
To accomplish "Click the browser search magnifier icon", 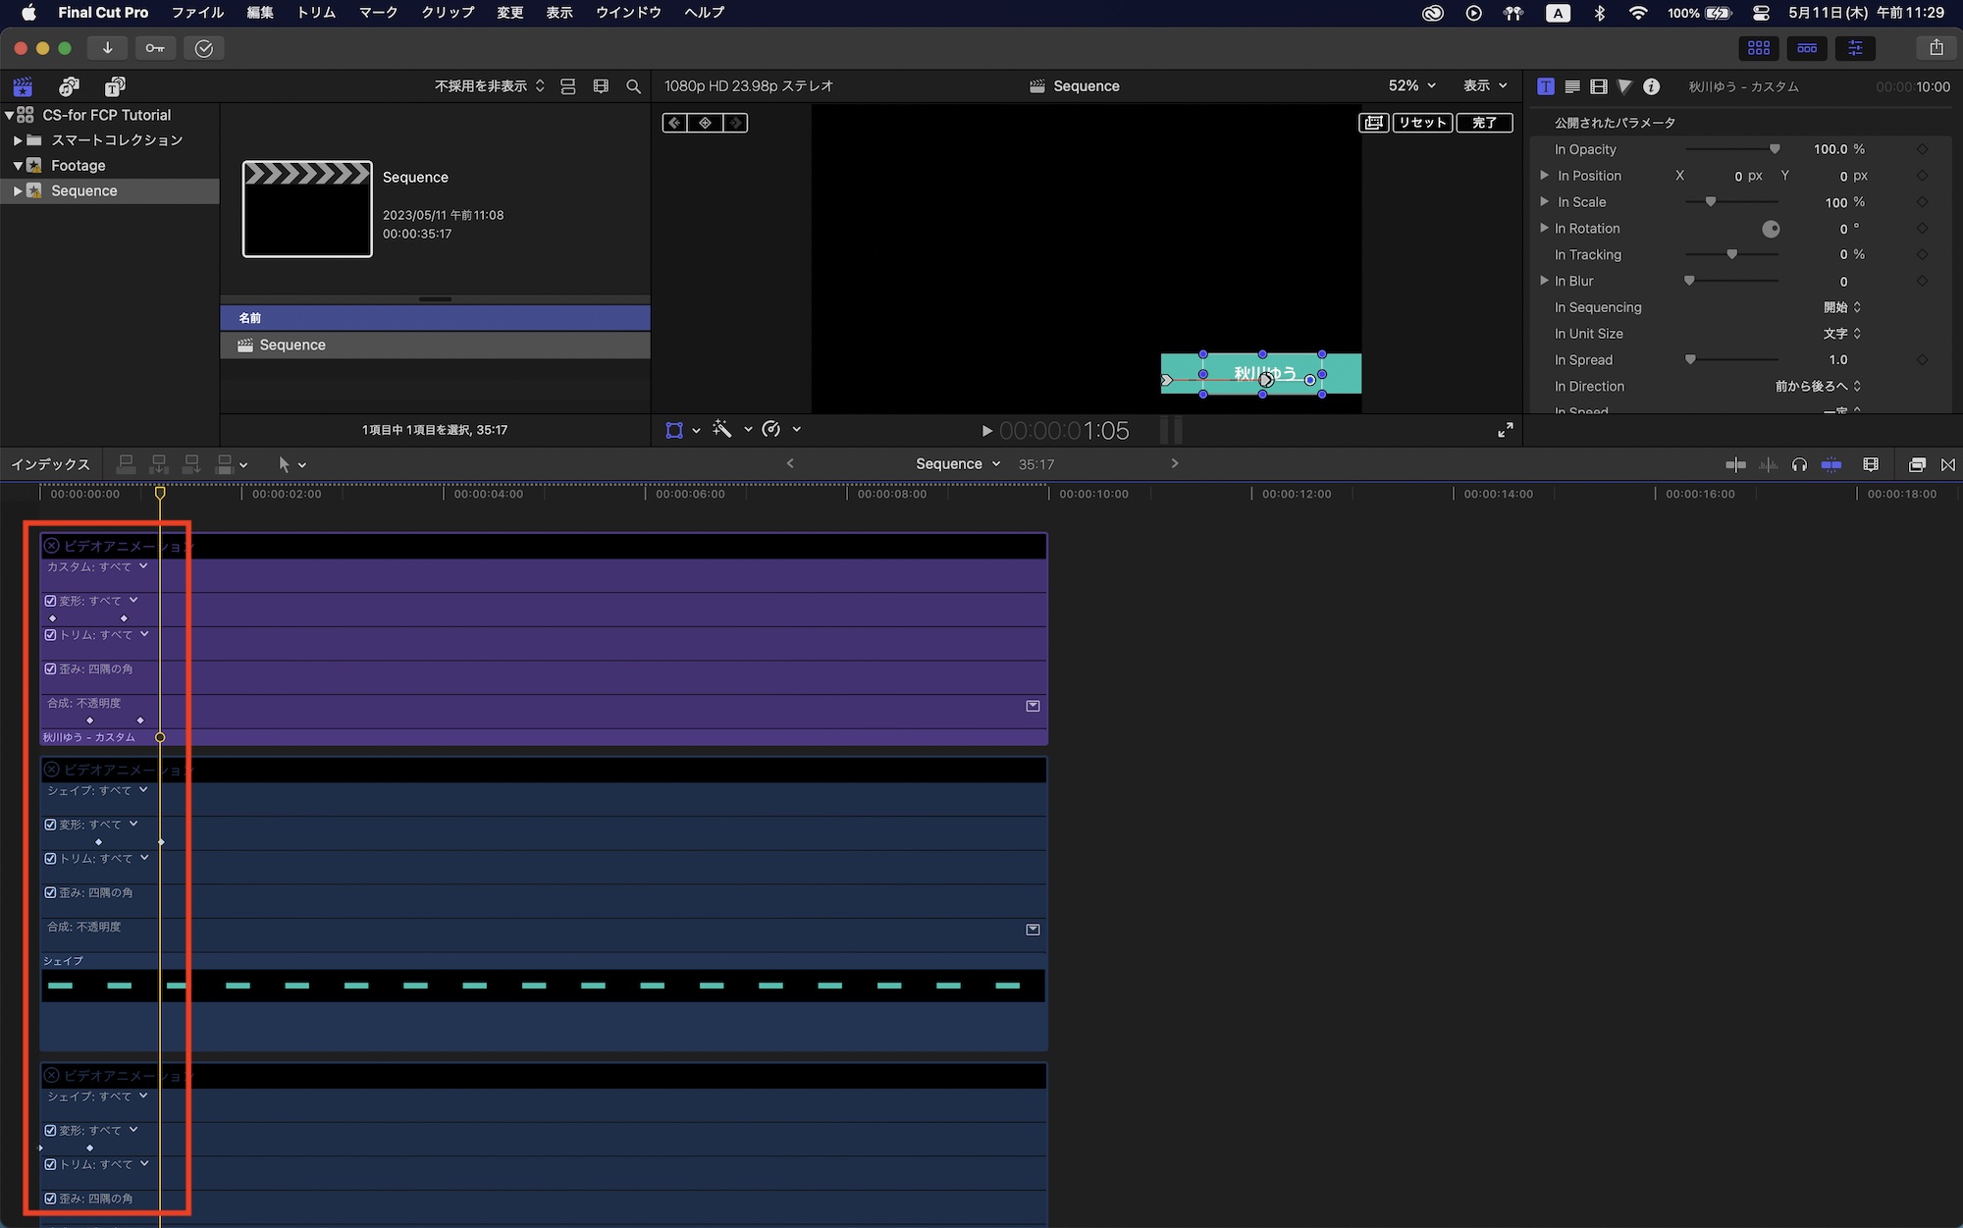I will (x=633, y=86).
